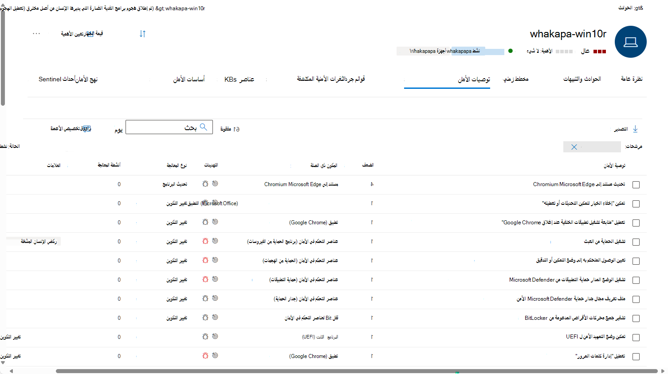Click the 'تحديث البرنامج' remediation type cell

[x=175, y=184]
